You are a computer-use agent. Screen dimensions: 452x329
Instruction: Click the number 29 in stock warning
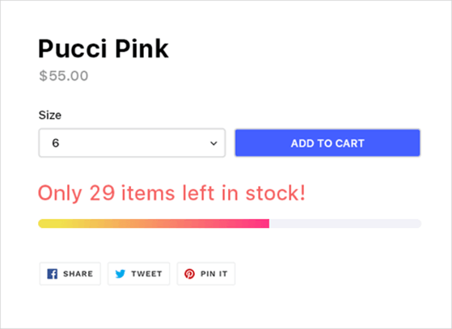click(x=103, y=192)
